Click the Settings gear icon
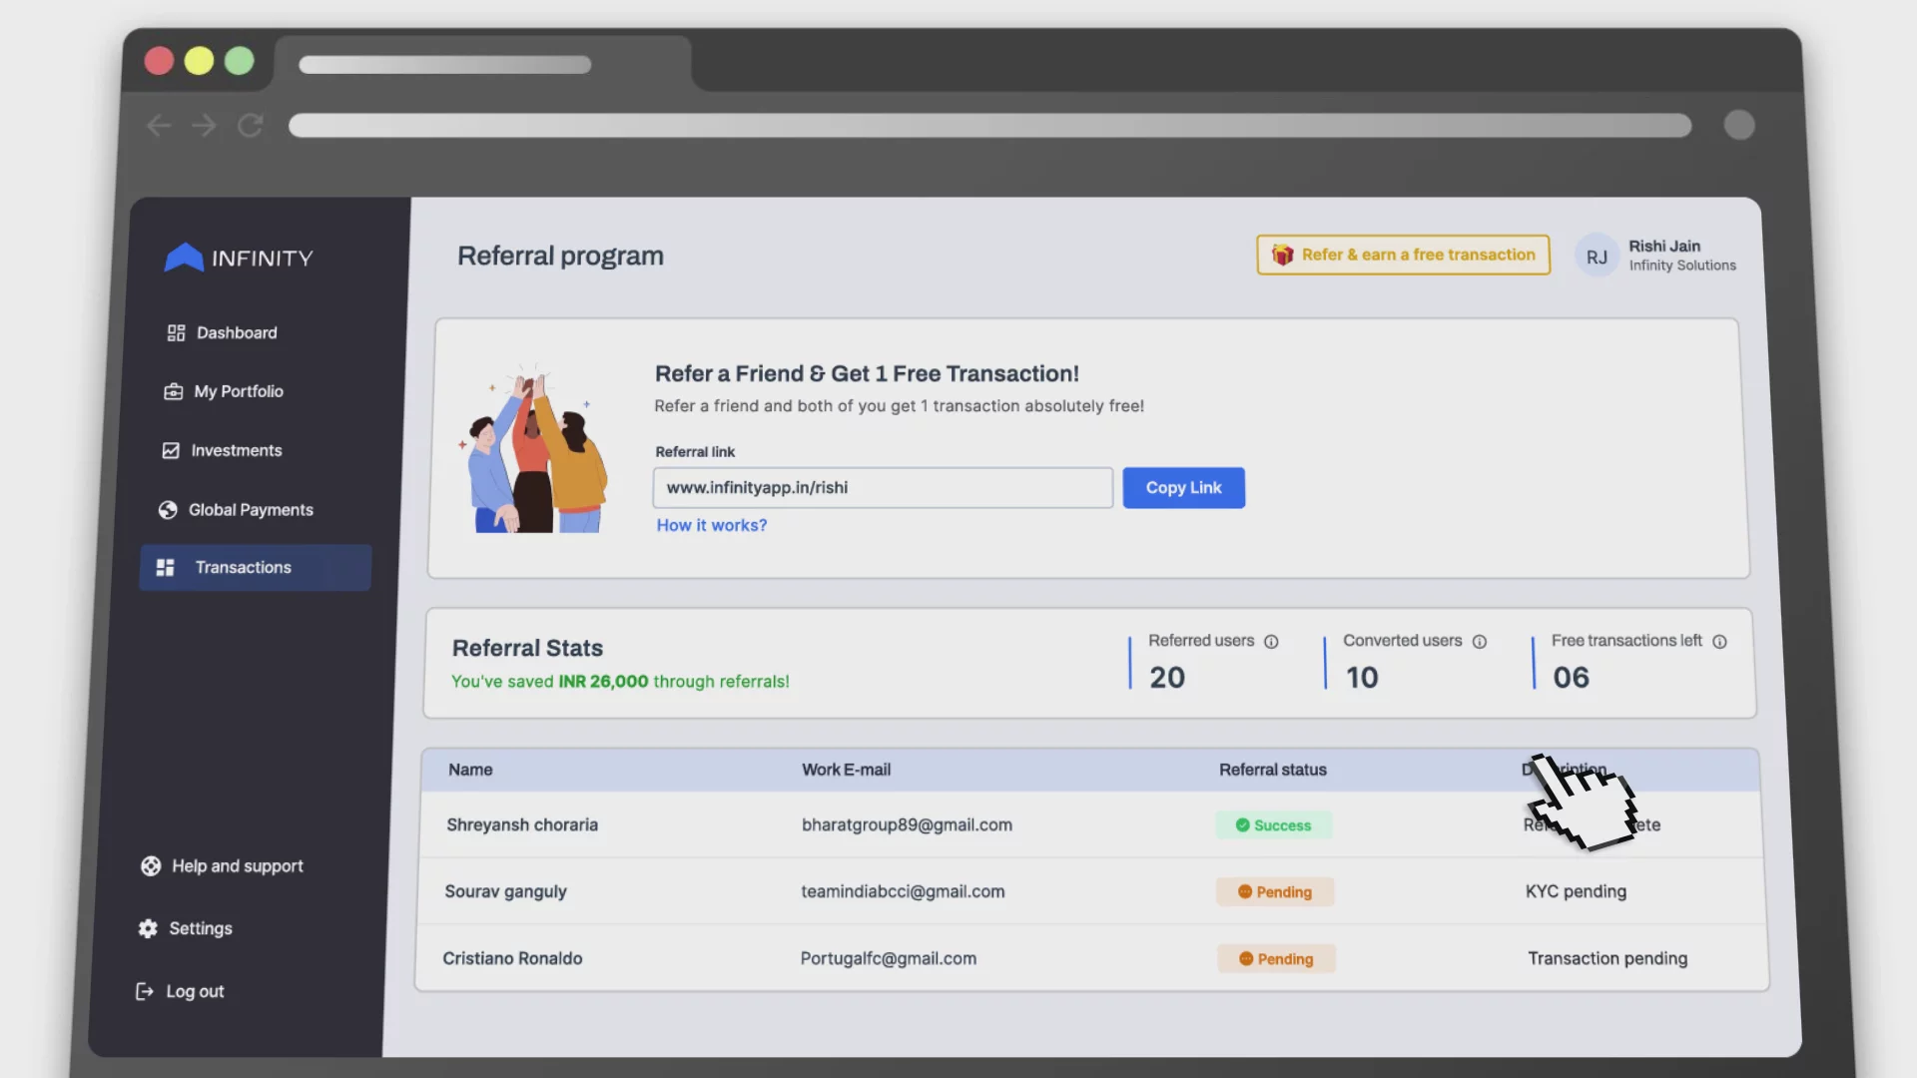This screenshot has height=1078, width=1917. click(x=146, y=928)
